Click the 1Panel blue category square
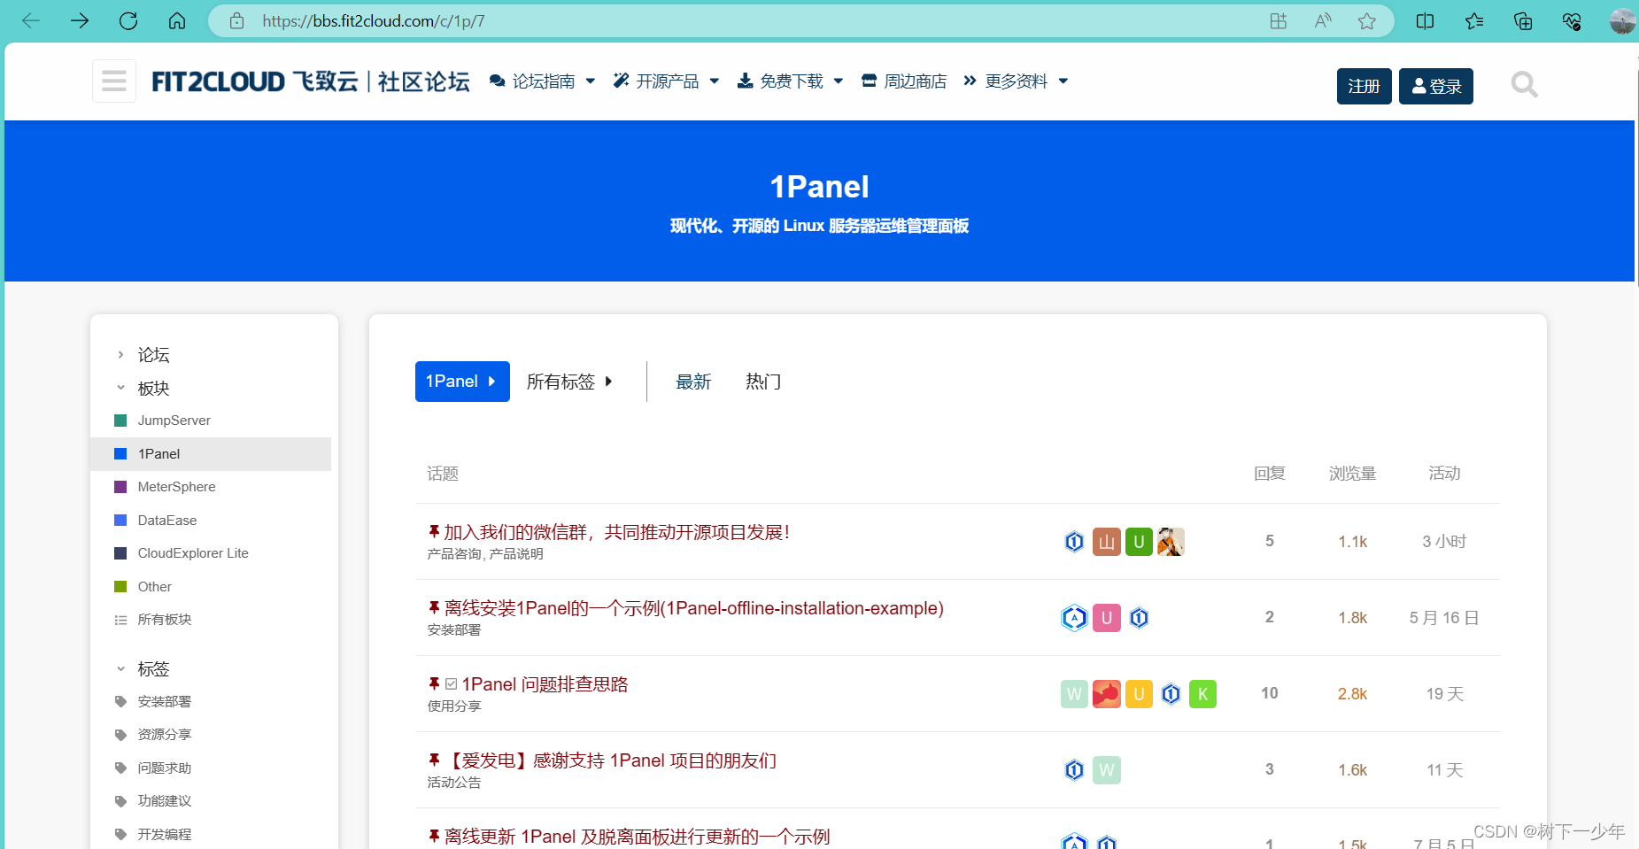This screenshot has height=849, width=1639. pos(121,454)
